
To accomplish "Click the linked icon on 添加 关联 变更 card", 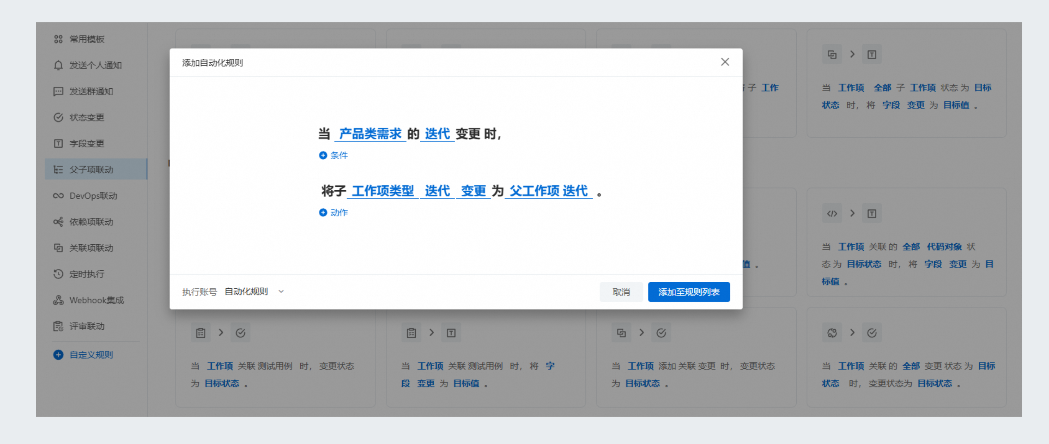I will [x=621, y=333].
